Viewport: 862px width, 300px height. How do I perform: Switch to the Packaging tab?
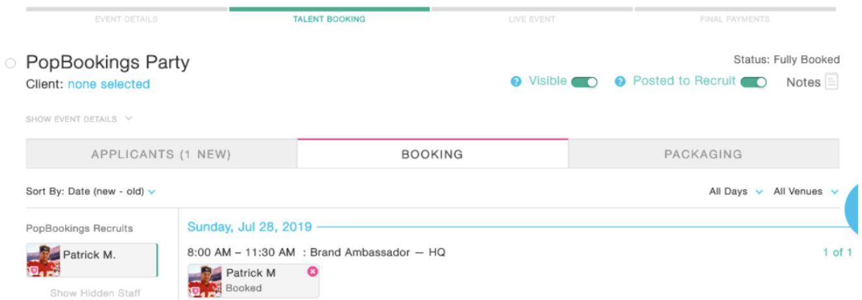coord(703,155)
